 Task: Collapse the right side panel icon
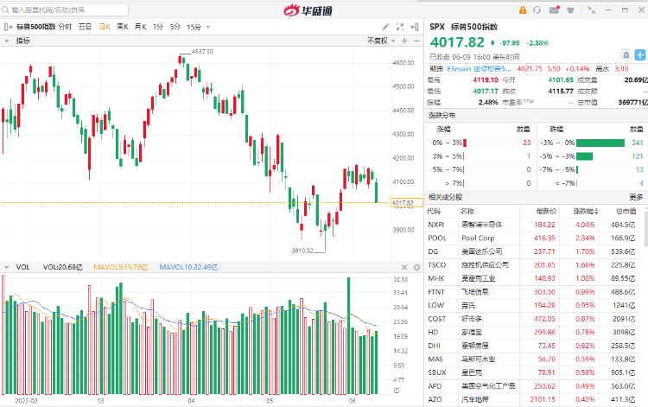(x=415, y=27)
